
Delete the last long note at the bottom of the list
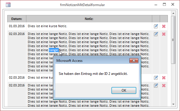click(164, 86)
